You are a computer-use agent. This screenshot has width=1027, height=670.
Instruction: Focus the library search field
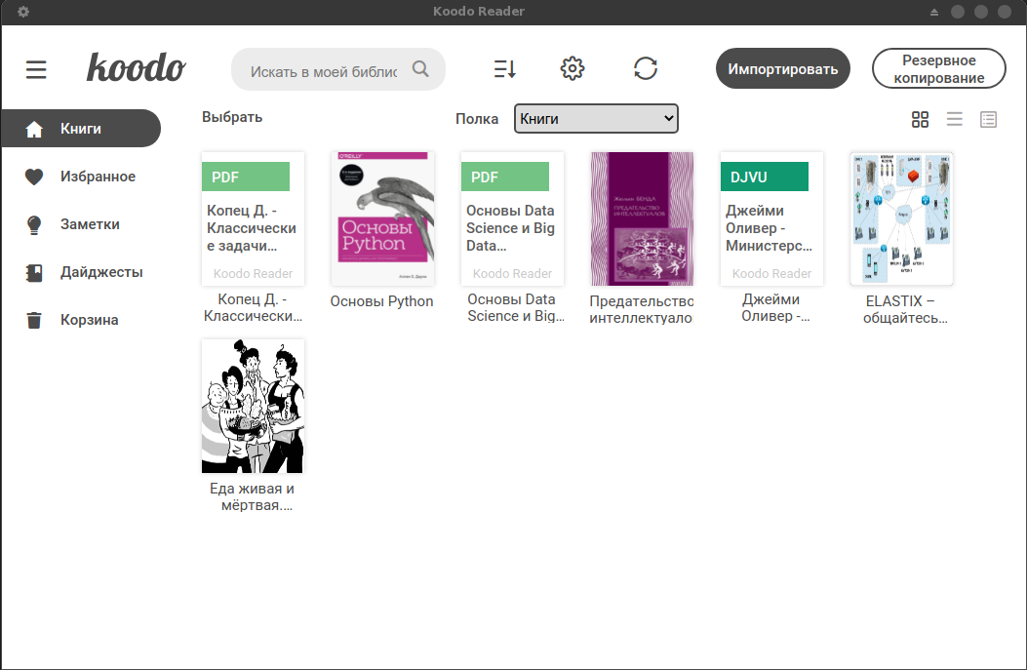click(x=324, y=70)
